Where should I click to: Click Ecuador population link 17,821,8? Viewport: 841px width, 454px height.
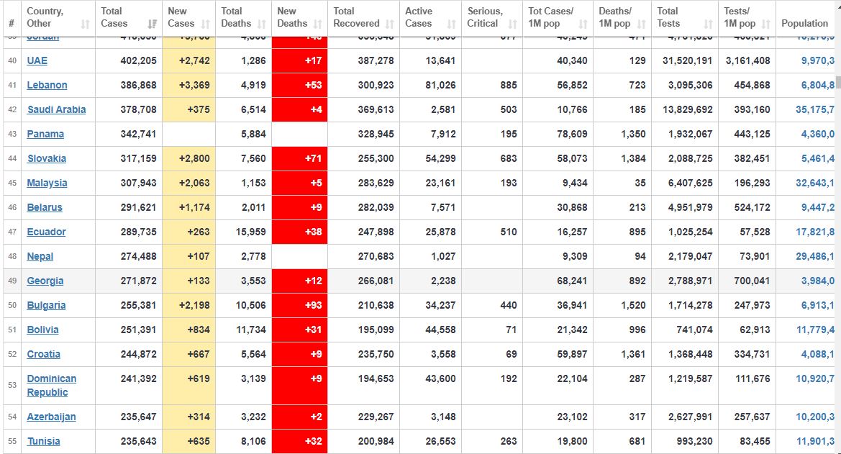point(814,232)
